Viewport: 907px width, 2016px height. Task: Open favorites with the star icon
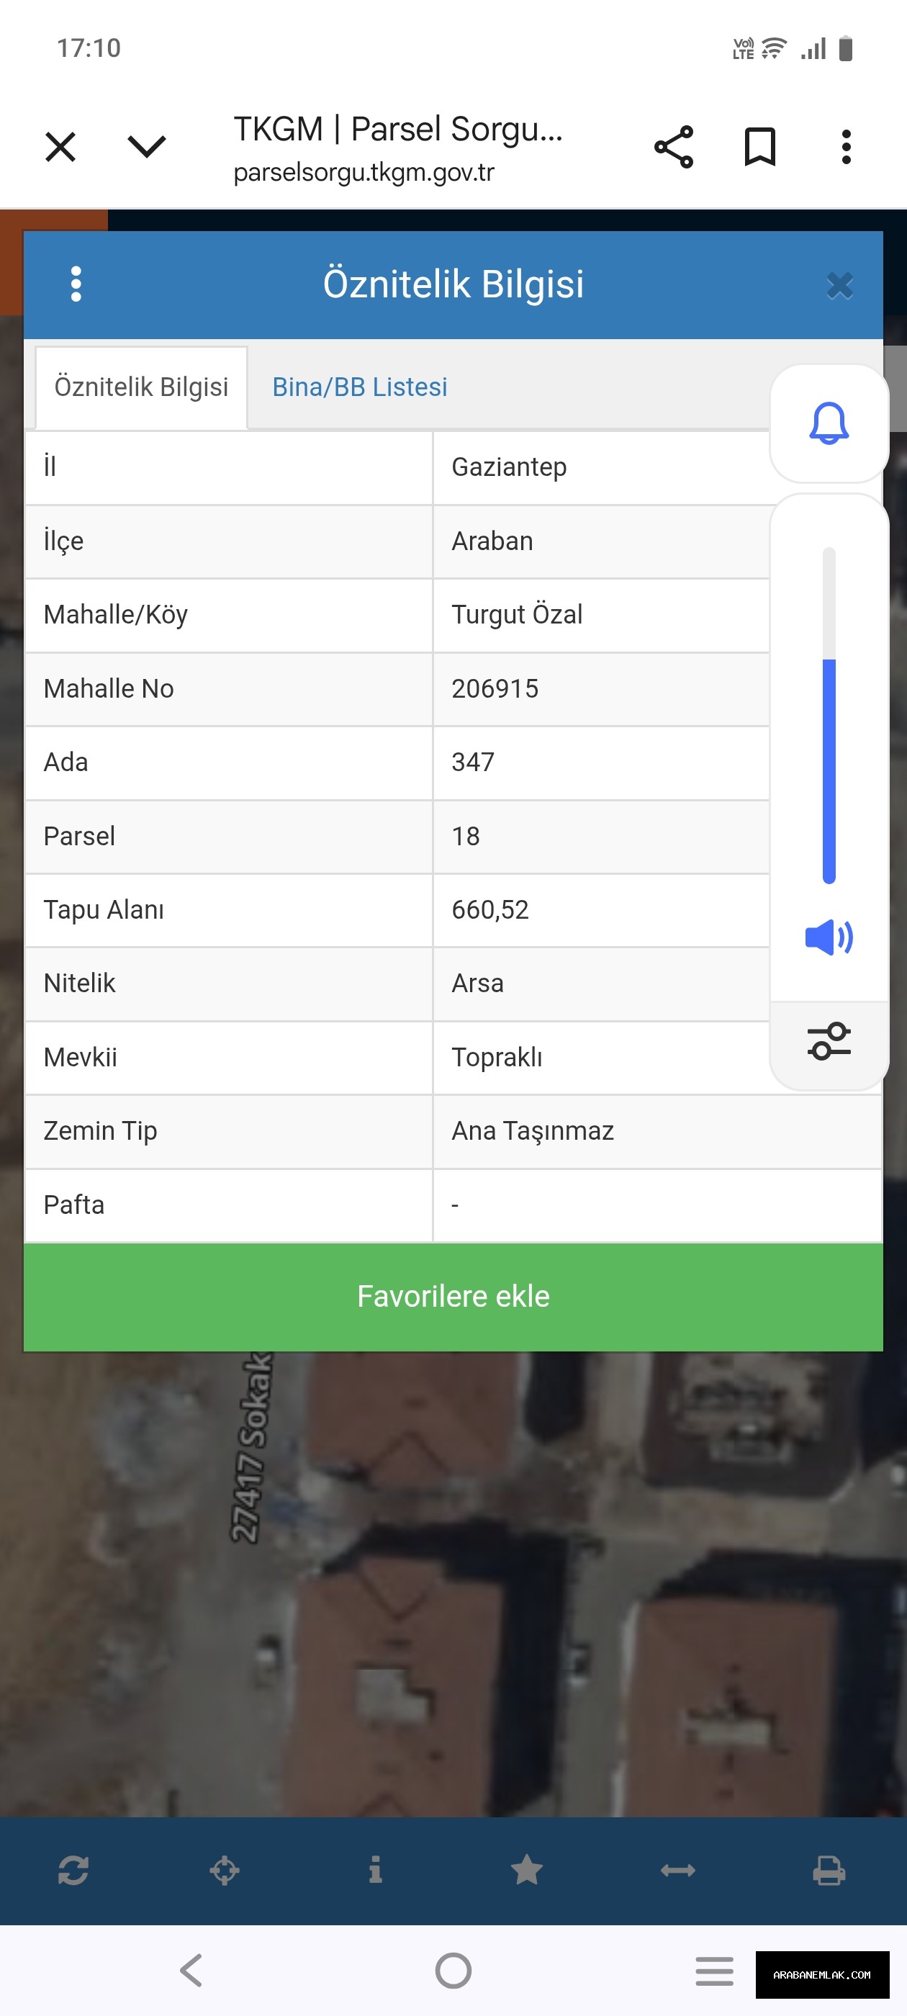tap(527, 1871)
